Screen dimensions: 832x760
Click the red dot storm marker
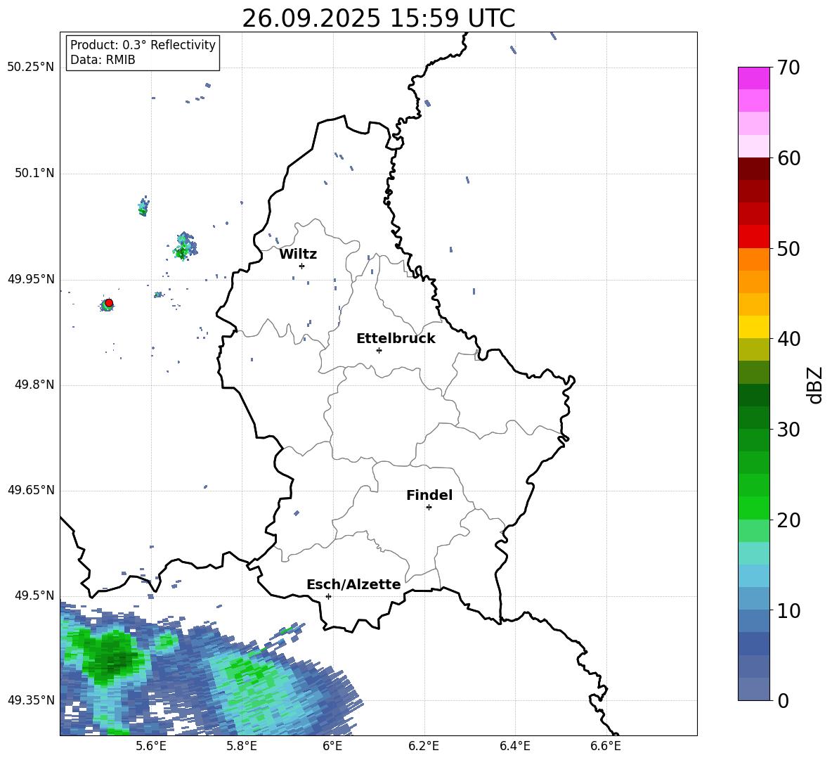click(109, 303)
